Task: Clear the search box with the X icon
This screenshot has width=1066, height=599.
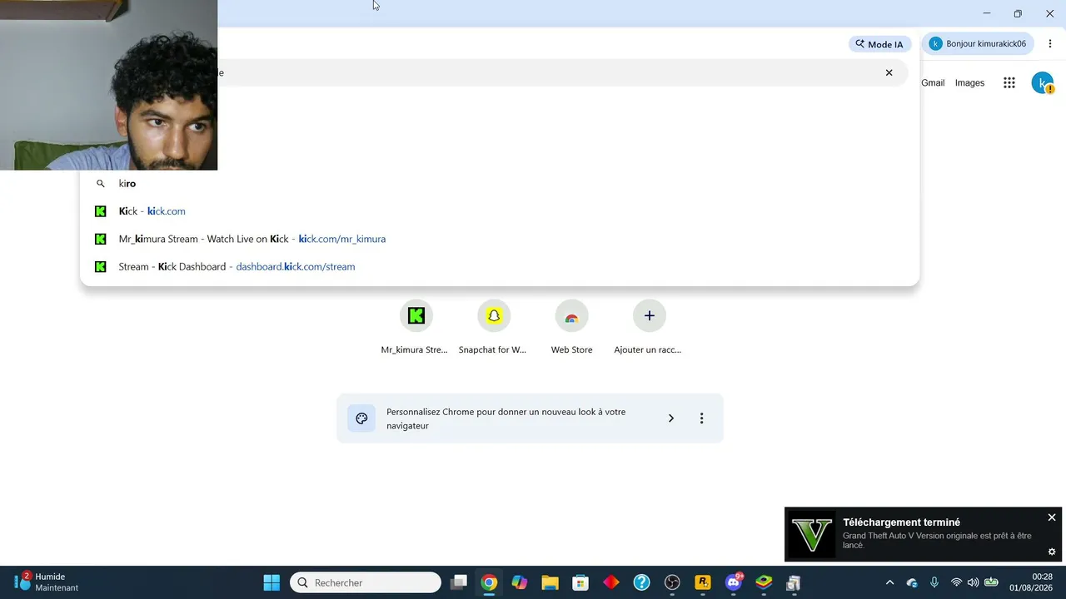Action: pos(889,72)
